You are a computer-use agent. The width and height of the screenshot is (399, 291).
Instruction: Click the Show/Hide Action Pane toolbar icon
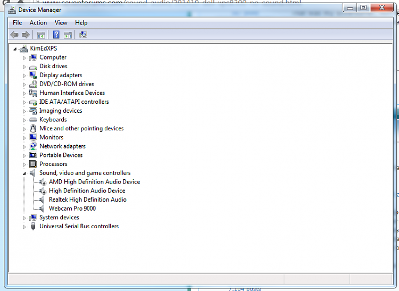click(x=68, y=35)
